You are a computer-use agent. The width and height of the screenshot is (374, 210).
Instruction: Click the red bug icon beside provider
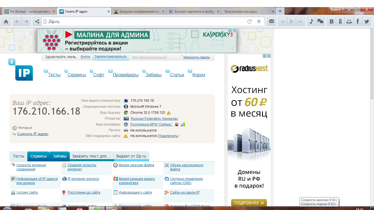pos(177,124)
